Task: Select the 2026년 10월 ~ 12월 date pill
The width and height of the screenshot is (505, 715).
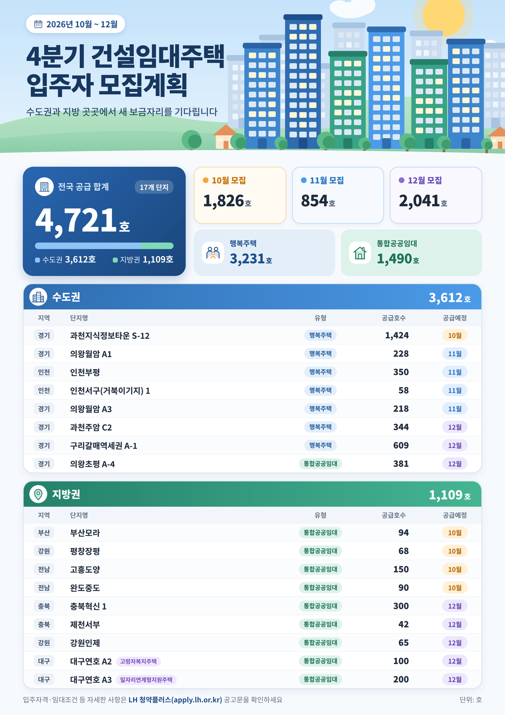Action: (75, 24)
